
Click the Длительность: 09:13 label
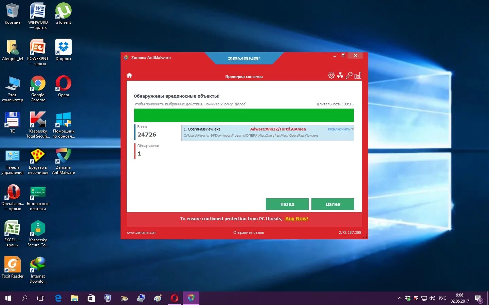(335, 104)
